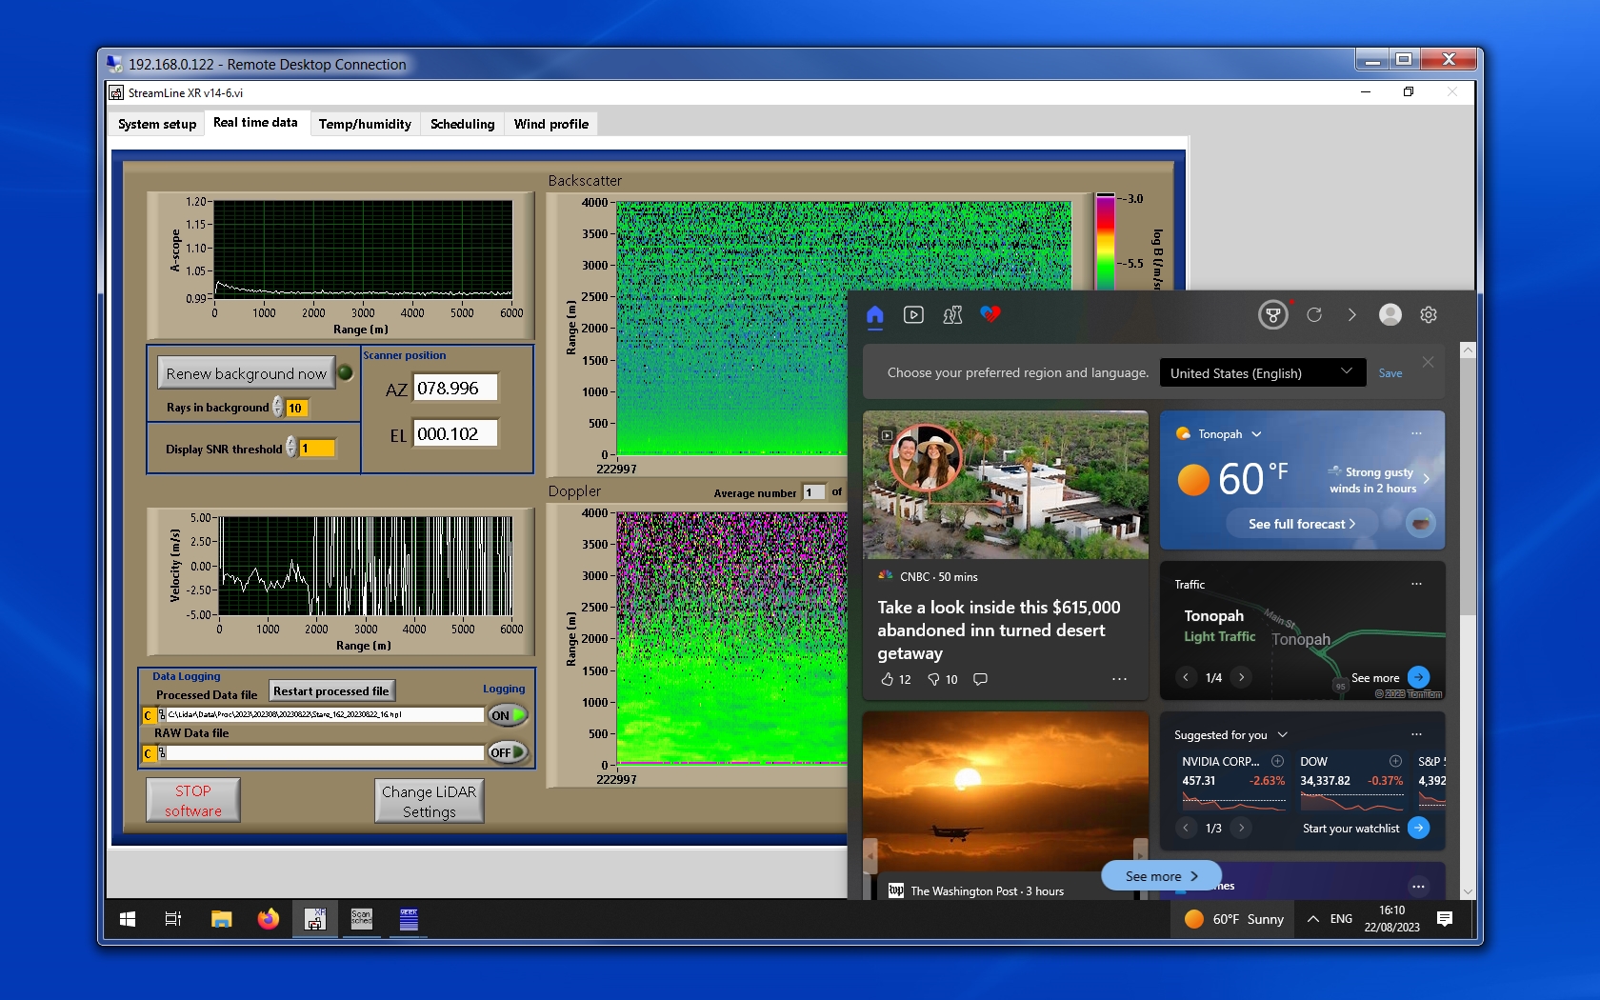Select the video play feed icon
1600x1000 pixels.
913,314
